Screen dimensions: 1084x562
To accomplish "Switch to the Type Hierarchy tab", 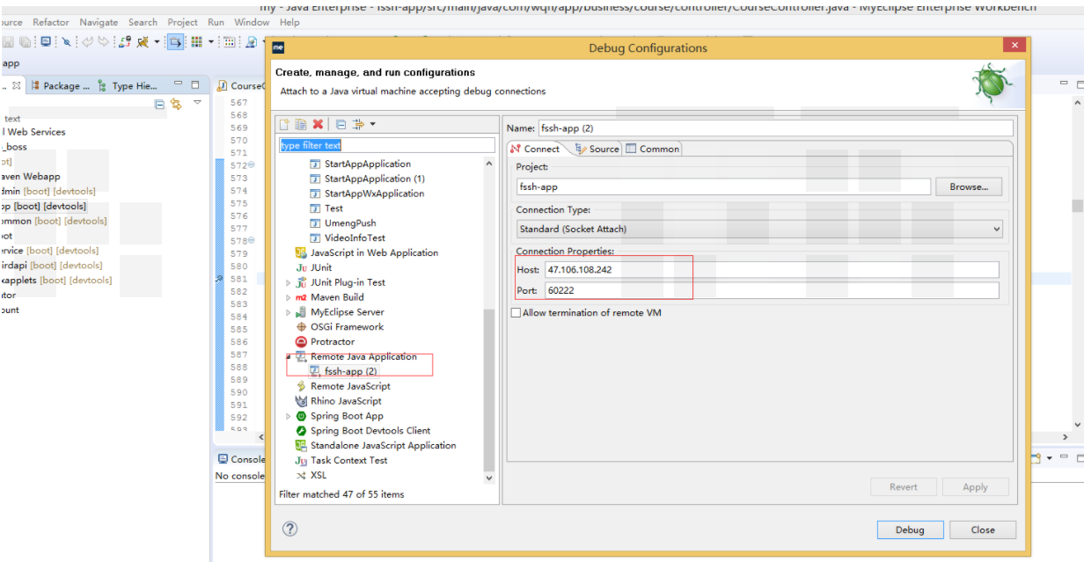I will pos(128,85).
